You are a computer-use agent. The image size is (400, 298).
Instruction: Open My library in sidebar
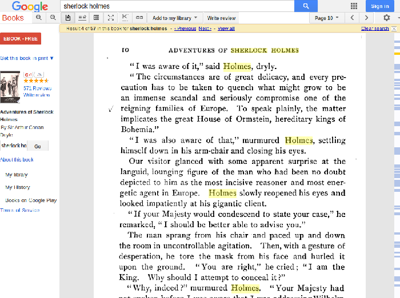pos(17,175)
